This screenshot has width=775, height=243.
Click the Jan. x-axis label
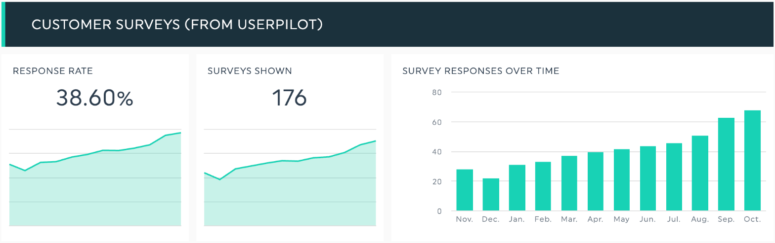517,220
